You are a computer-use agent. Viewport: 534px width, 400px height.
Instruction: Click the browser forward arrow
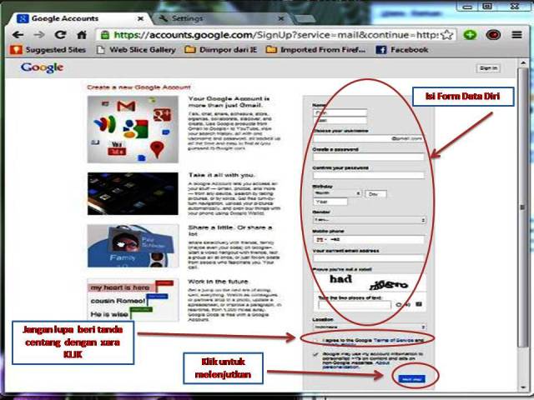39,35
